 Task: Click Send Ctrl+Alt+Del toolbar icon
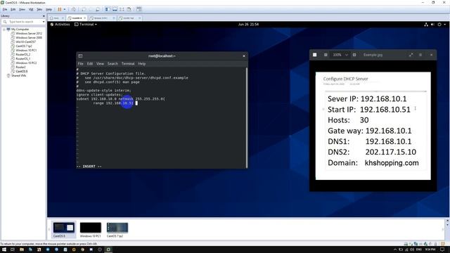pyautogui.click(x=74, y=9)
